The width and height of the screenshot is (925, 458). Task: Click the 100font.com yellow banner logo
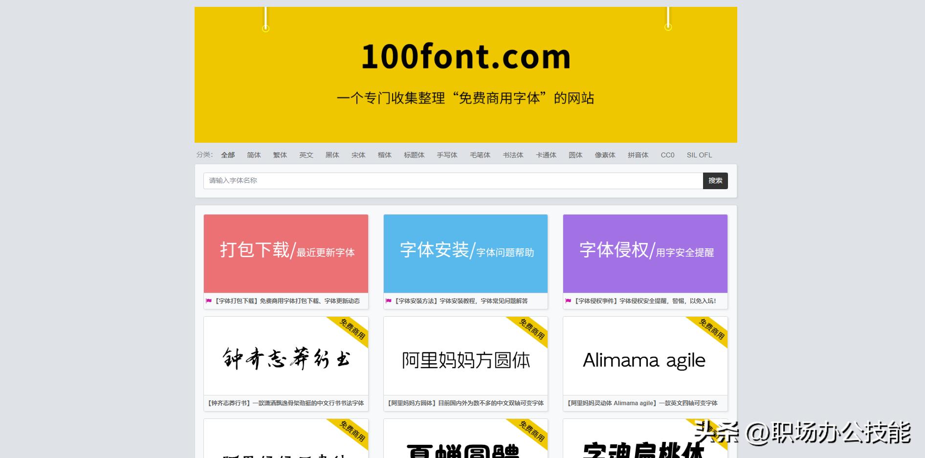pyautogui.click(x=464, y=56)
